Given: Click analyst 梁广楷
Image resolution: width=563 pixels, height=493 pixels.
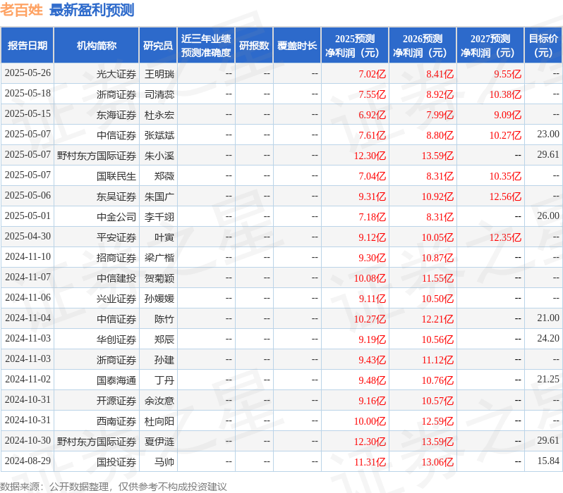Looking at the screenshot, I should coord(159,258).
